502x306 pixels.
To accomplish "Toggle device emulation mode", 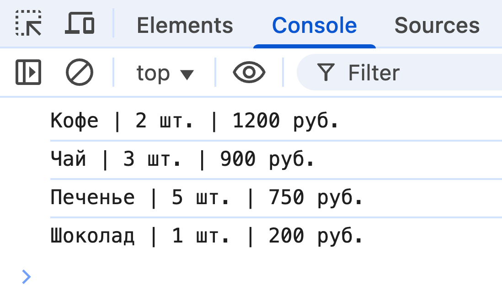I will (x=80, y=24).
